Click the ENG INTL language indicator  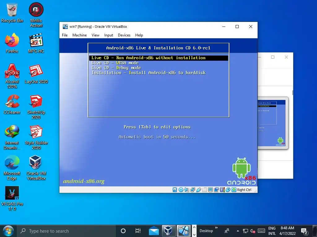tap(272, 231)
